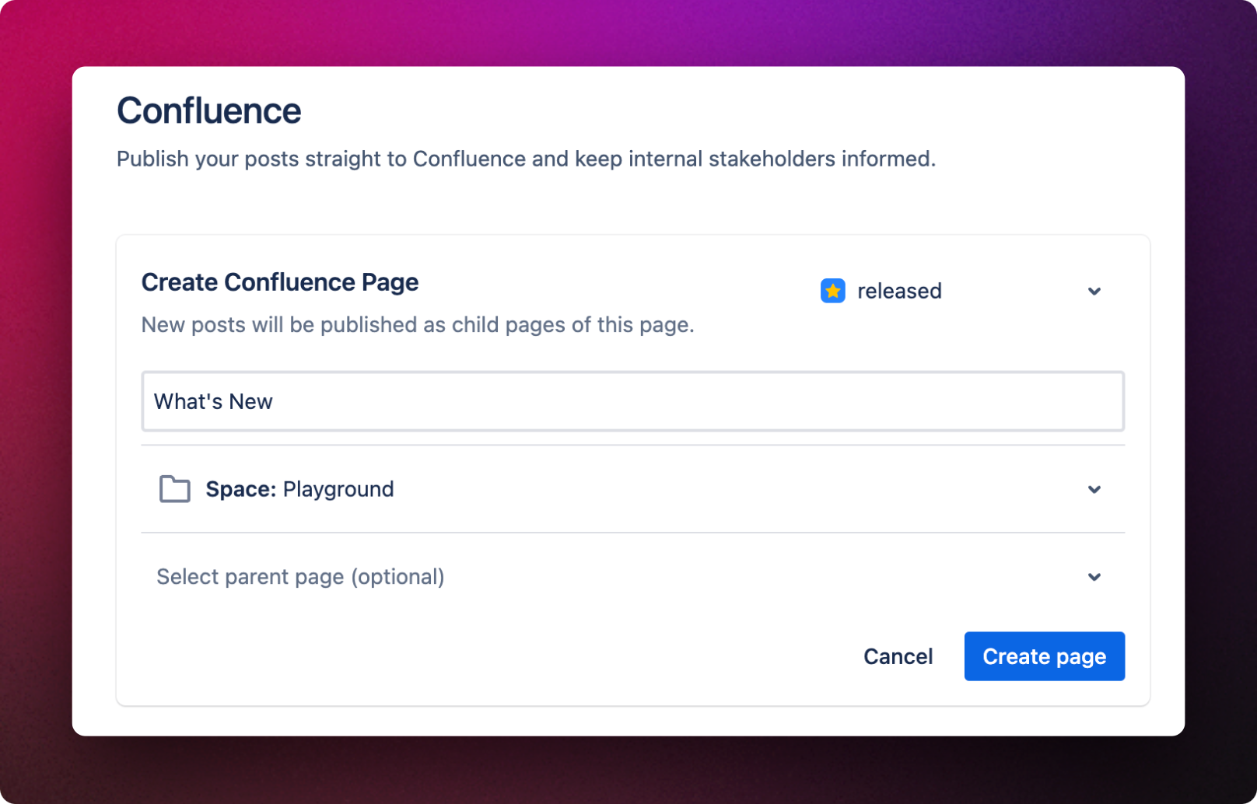Image resolution: width=1257 pixels, height=804 pixels.
Task: Click the 'What's New' text in title field
Action: click(x=213, y=401)
